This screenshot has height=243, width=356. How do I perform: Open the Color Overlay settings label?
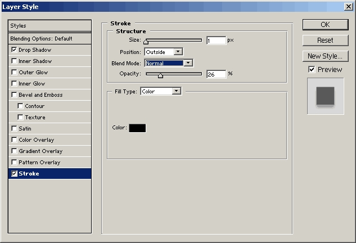click(37, 140)
